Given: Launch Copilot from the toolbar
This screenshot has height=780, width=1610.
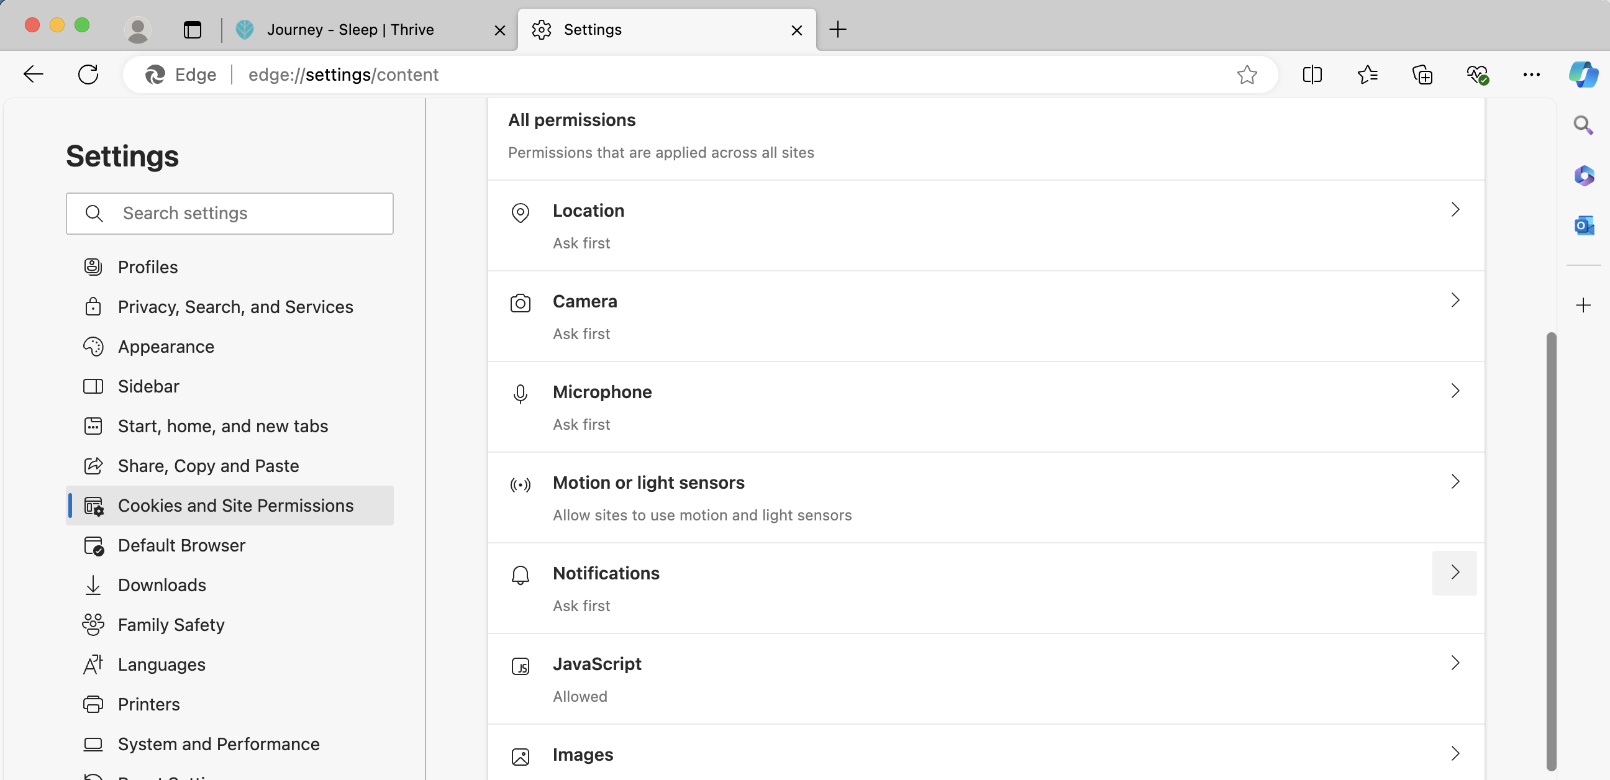Looking at the screenshot, I should (x=1583, y=75).
